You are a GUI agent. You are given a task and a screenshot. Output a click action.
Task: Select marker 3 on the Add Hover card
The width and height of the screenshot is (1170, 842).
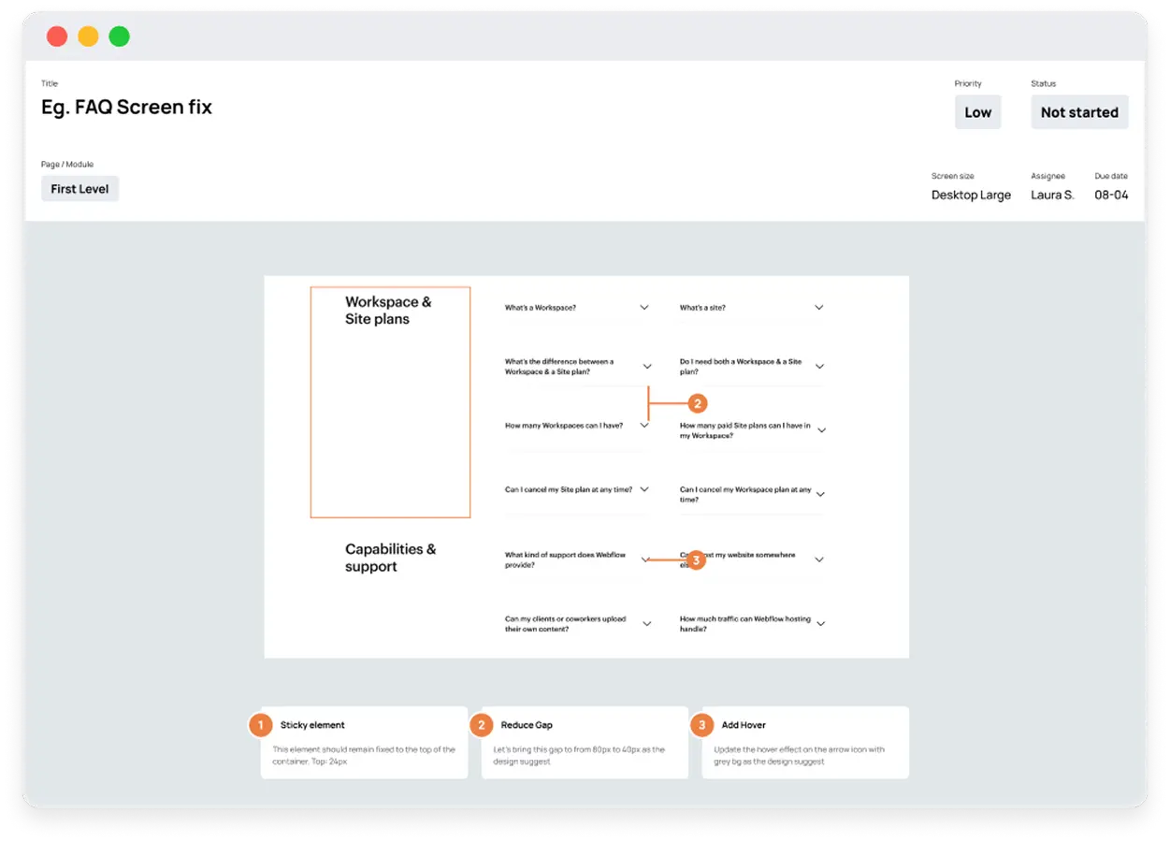(701, 725)
